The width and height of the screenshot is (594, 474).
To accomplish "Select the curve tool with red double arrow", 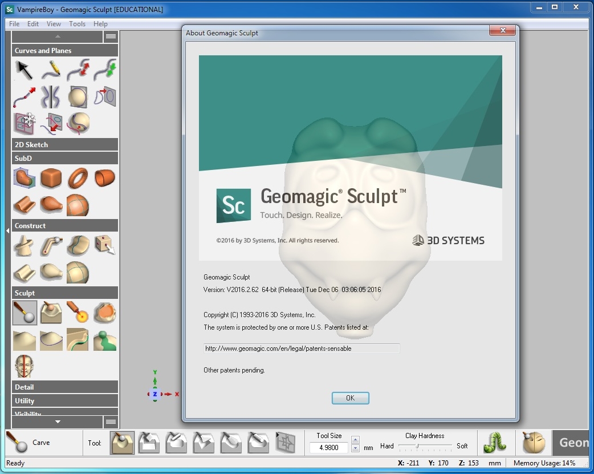I will coord(78,70).
